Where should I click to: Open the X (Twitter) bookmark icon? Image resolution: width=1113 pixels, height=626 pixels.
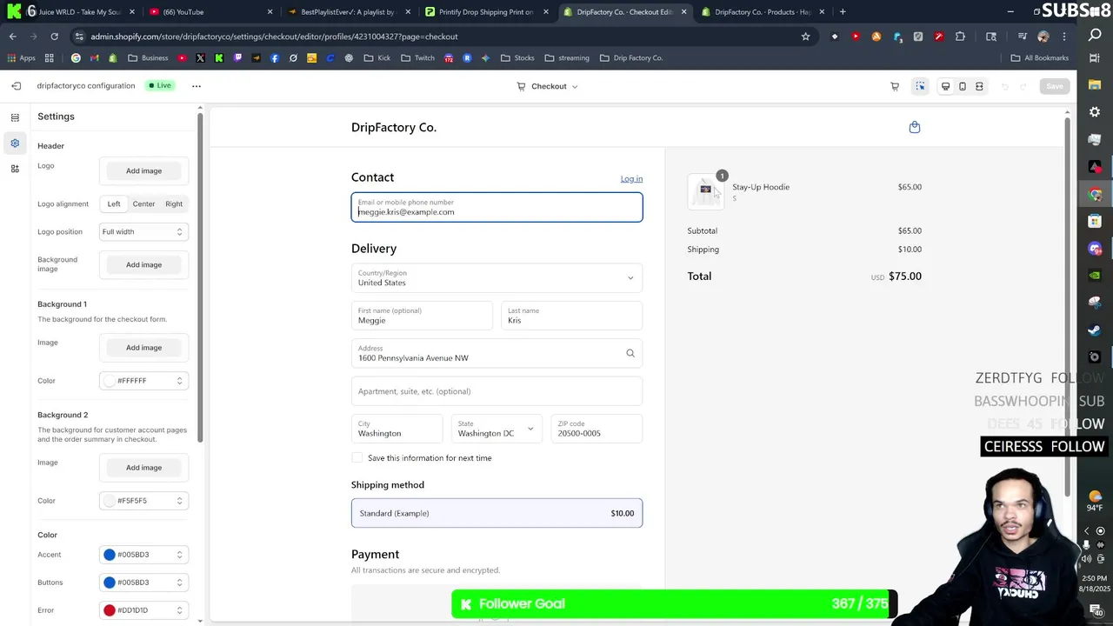click(200, 58)
